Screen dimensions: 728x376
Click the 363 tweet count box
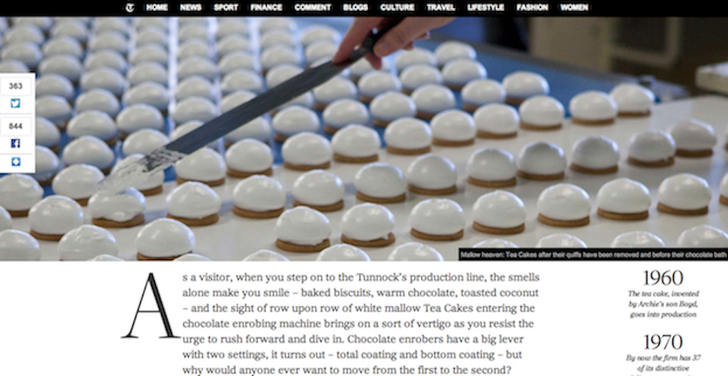pyautogui.click(x=16, y=86)
